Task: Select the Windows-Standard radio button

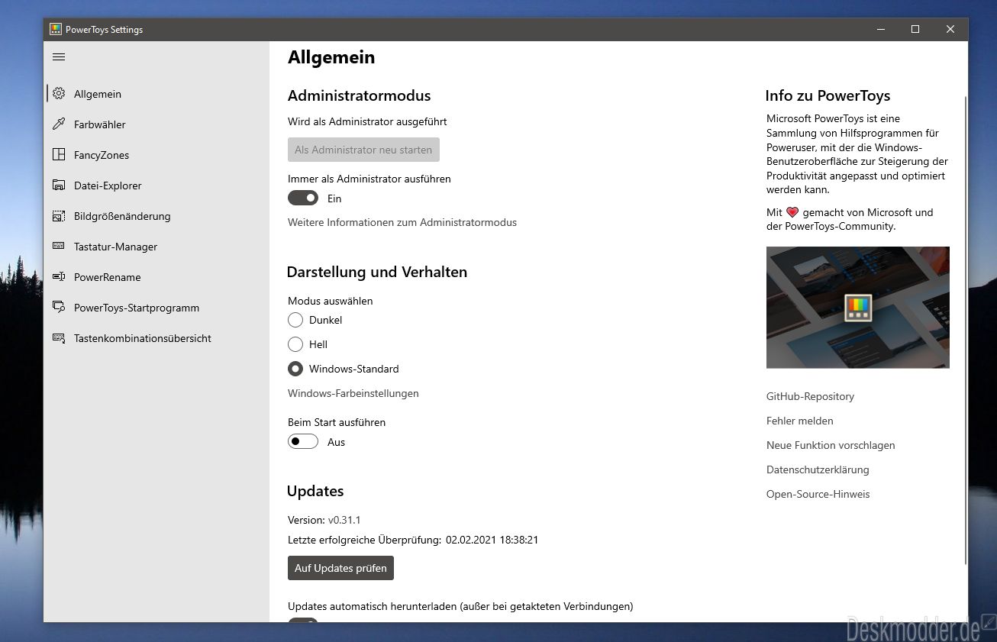Action: point(295,369)
